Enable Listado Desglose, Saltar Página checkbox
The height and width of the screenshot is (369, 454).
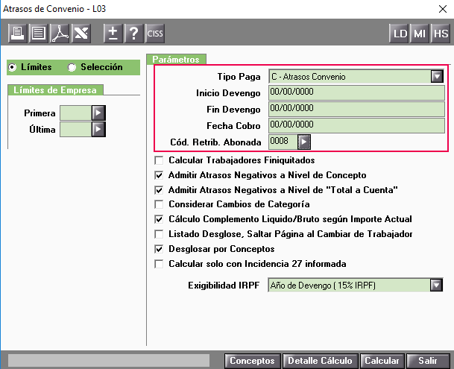pos(159,234)
